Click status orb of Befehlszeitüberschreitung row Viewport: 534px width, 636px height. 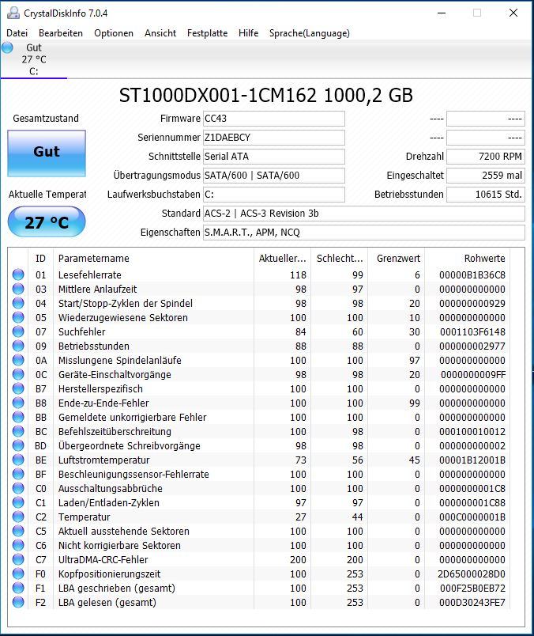click(x=18, y=431)
